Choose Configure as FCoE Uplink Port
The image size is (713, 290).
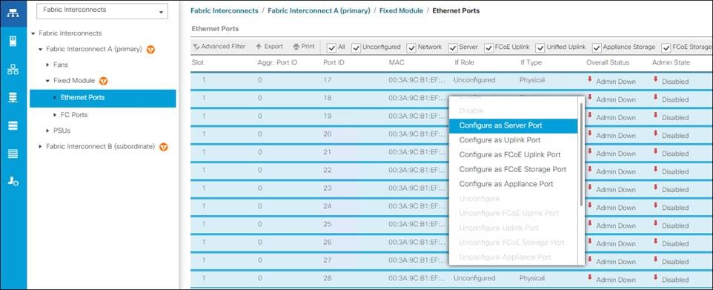[513, 155]
